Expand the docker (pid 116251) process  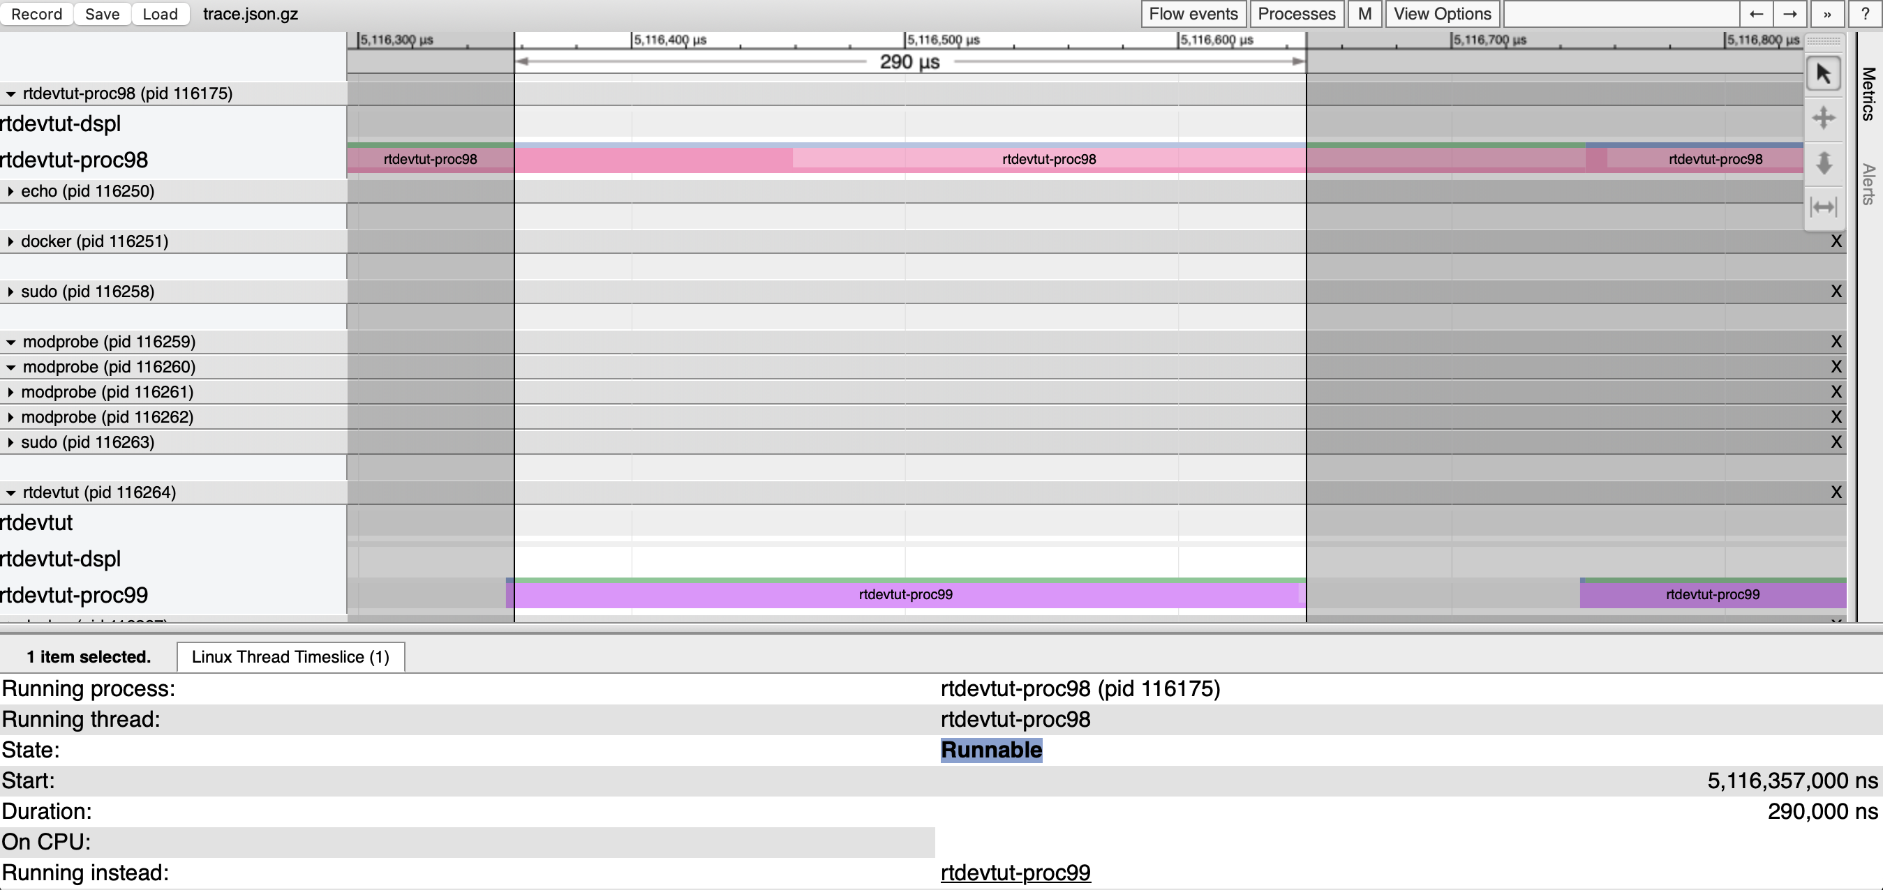10,242
